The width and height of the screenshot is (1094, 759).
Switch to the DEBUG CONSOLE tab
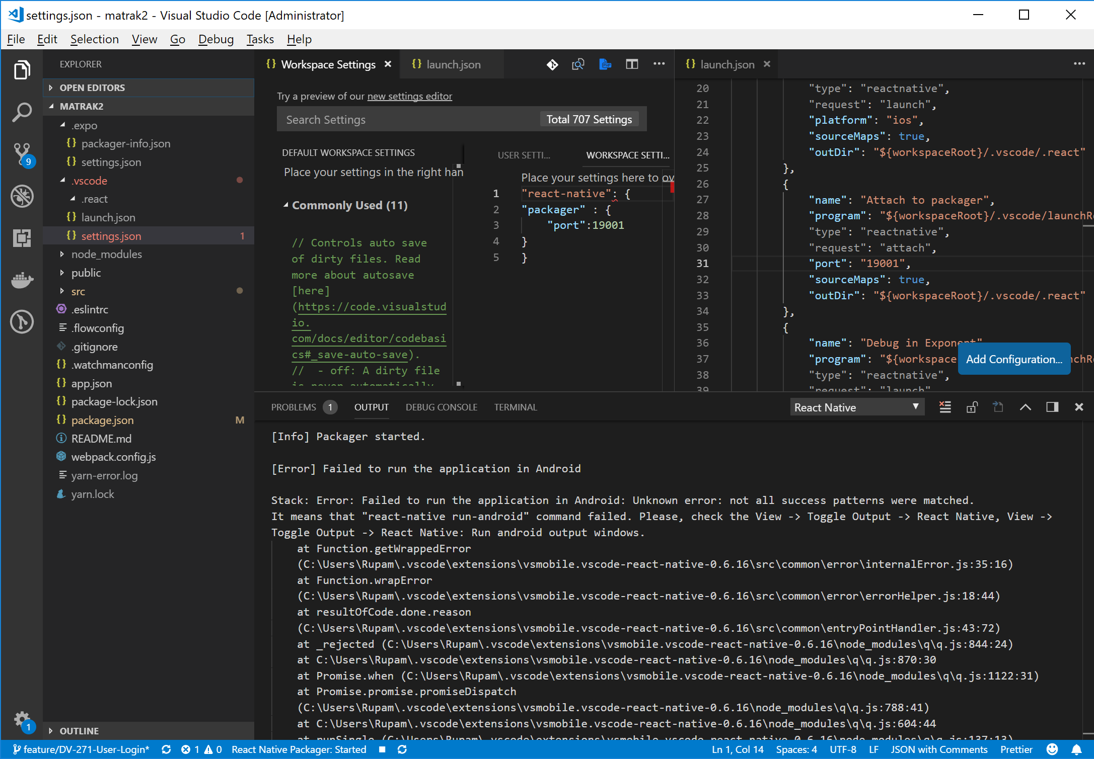(441, 407)
